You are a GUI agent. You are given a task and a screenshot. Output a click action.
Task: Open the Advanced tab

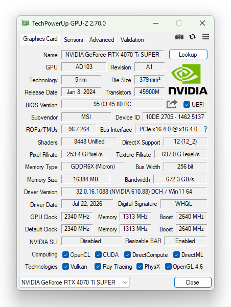pos(102,40)
